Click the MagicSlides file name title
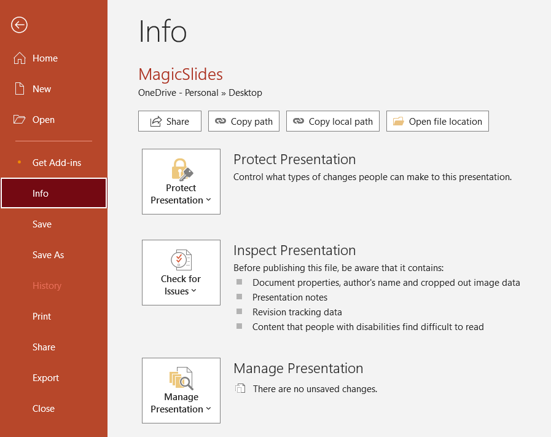This screenshot has width=551, height=437. pyautogui.click(x=181, y=74)
